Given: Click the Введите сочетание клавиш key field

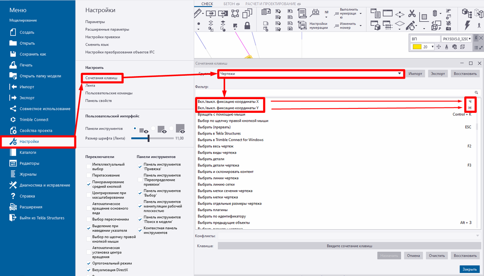Looking at the screenshot, I should (349, 246).
